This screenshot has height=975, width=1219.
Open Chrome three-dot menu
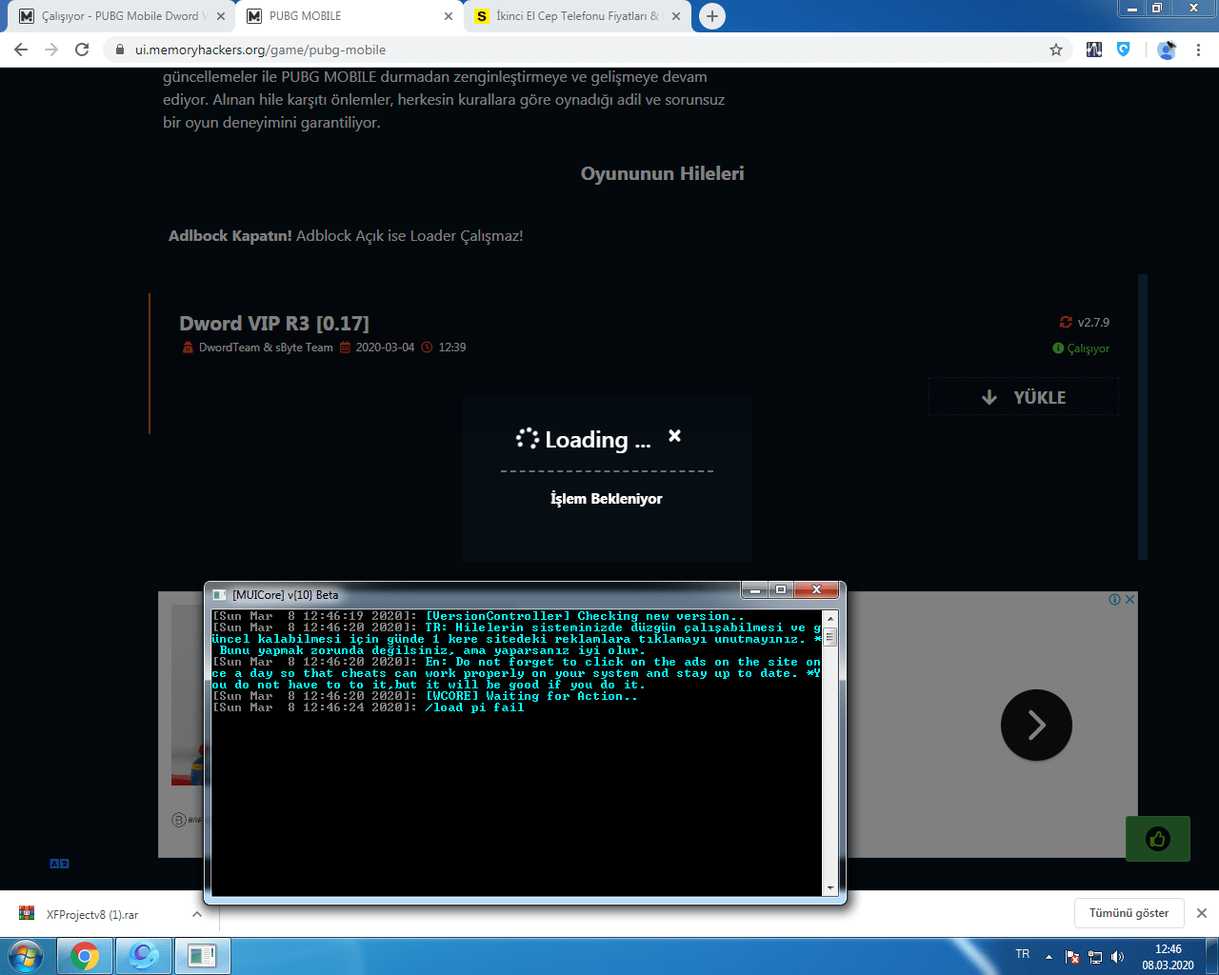click(1198, 50)
